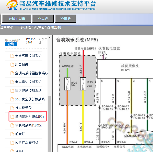Viewport: 153px width, 152px height.
Task: Click the document icon beside 盲区侦测控制系统
Action: point(12,91)
